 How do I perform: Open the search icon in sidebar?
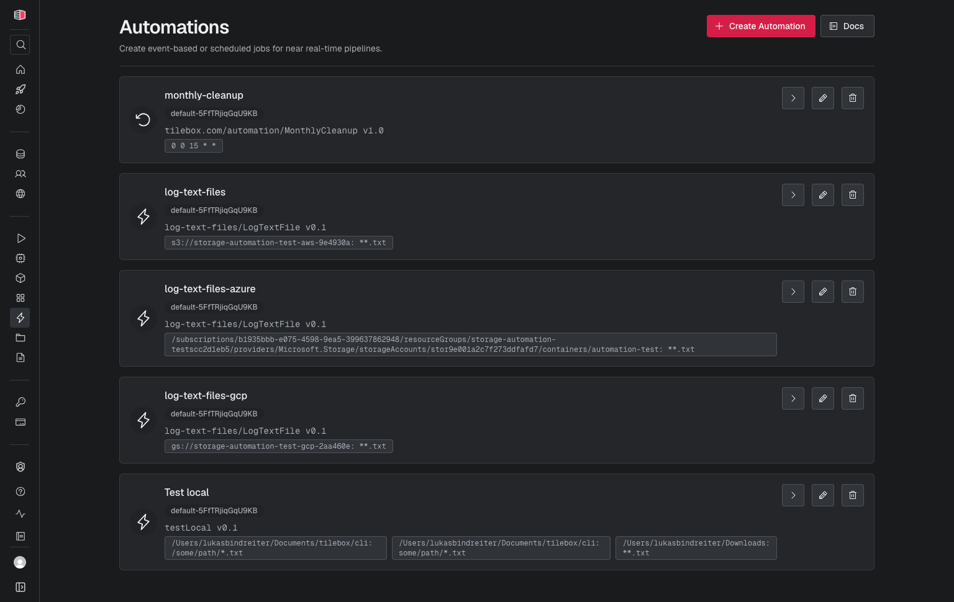click(x=20, y=45)
